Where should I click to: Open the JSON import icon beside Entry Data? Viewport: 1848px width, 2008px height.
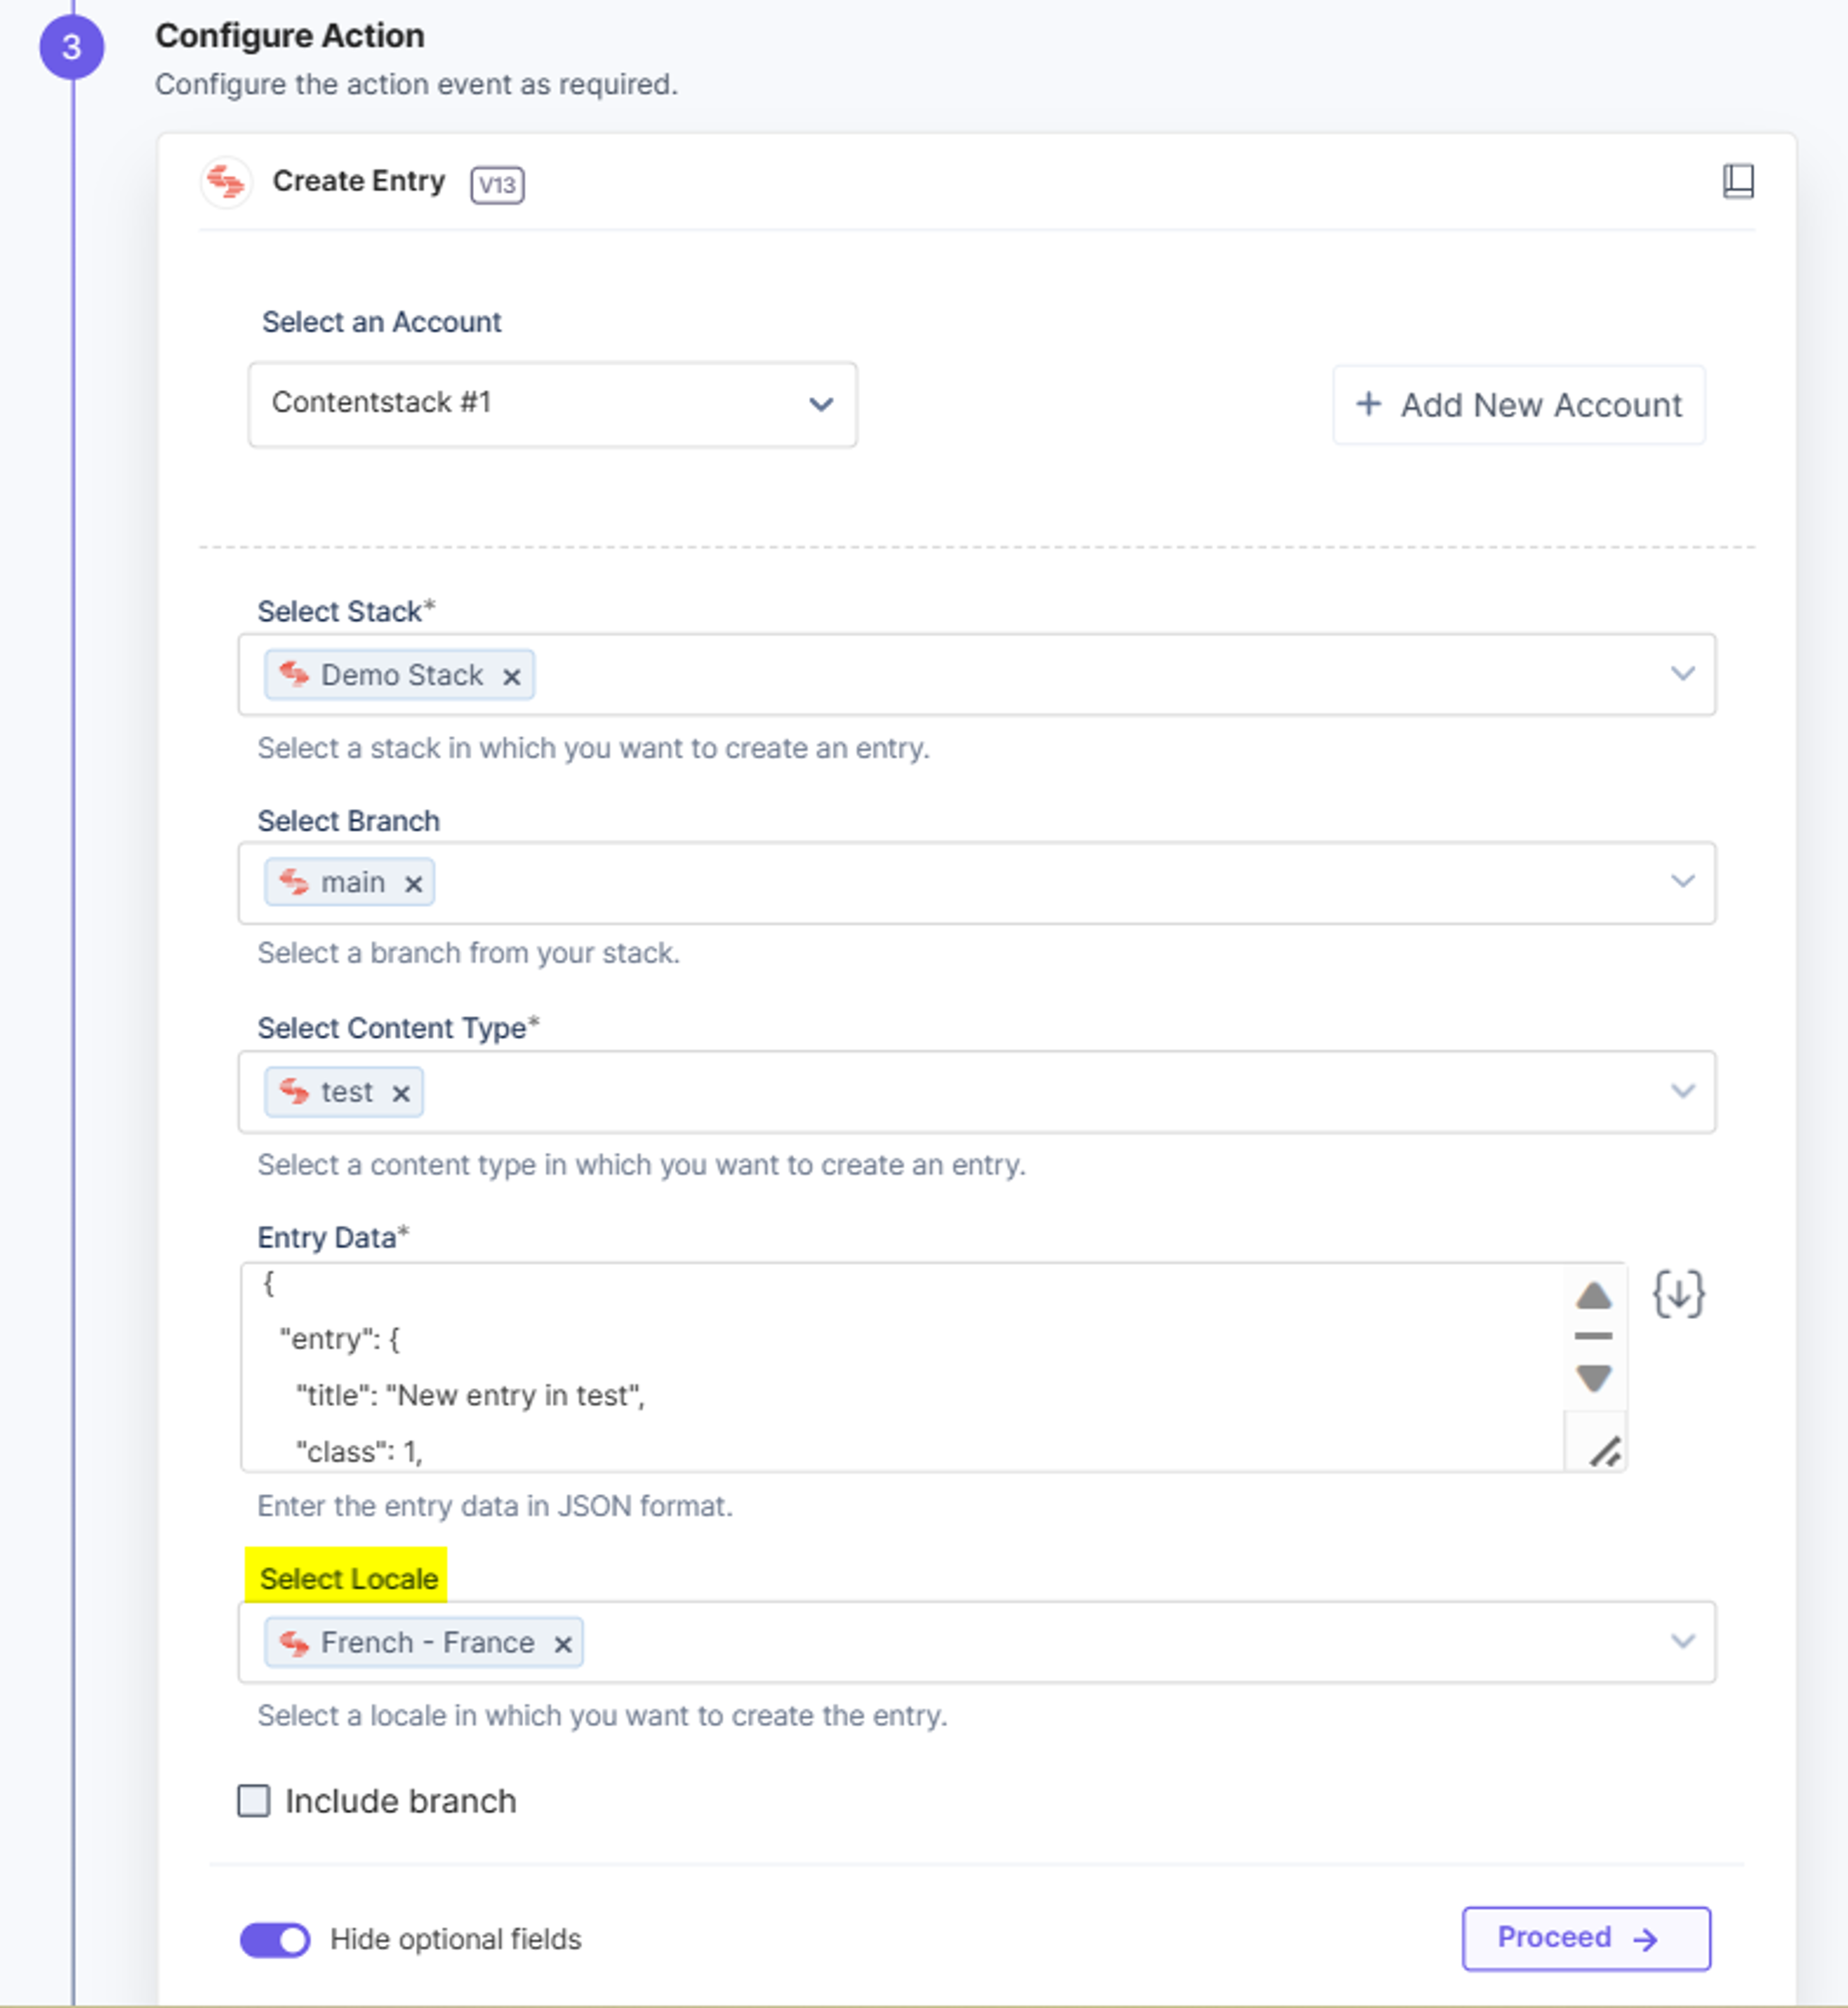point(1678,1294)
